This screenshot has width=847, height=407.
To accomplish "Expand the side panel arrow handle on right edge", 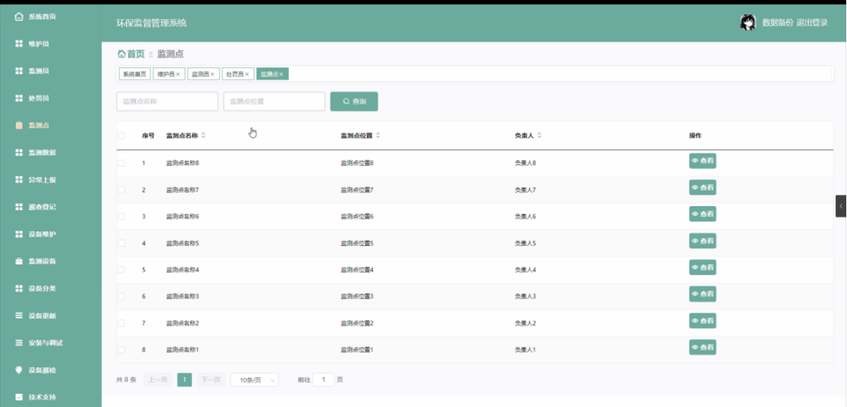I will click(x=841, y=206).
